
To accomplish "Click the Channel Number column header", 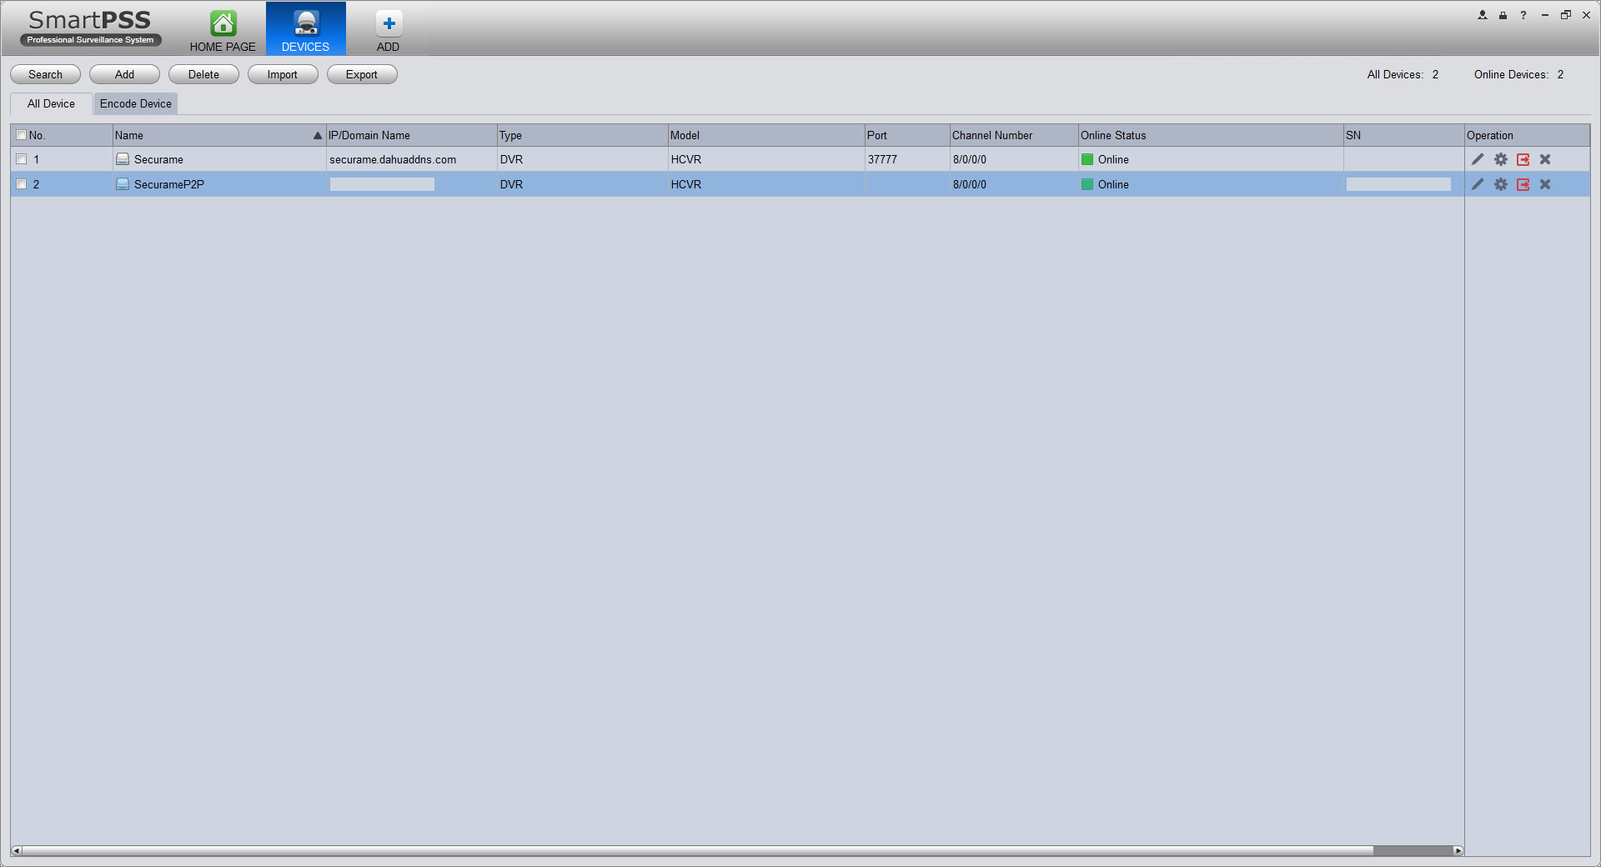I will click(x=1014, y=135).
